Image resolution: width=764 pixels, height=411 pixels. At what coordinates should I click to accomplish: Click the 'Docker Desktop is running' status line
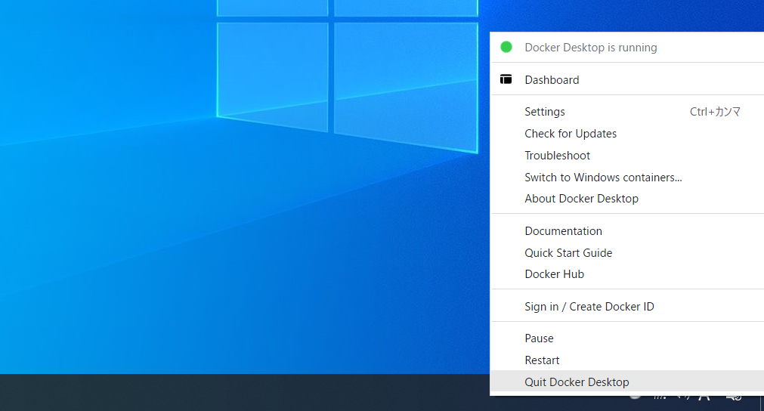(627, 48)
